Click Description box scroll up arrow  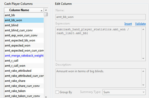[x=143, y=71]
